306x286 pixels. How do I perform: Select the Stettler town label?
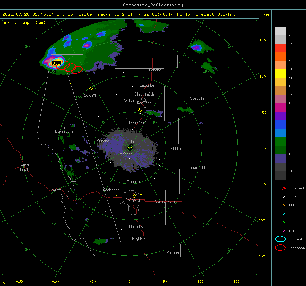(x=198, y=98)
